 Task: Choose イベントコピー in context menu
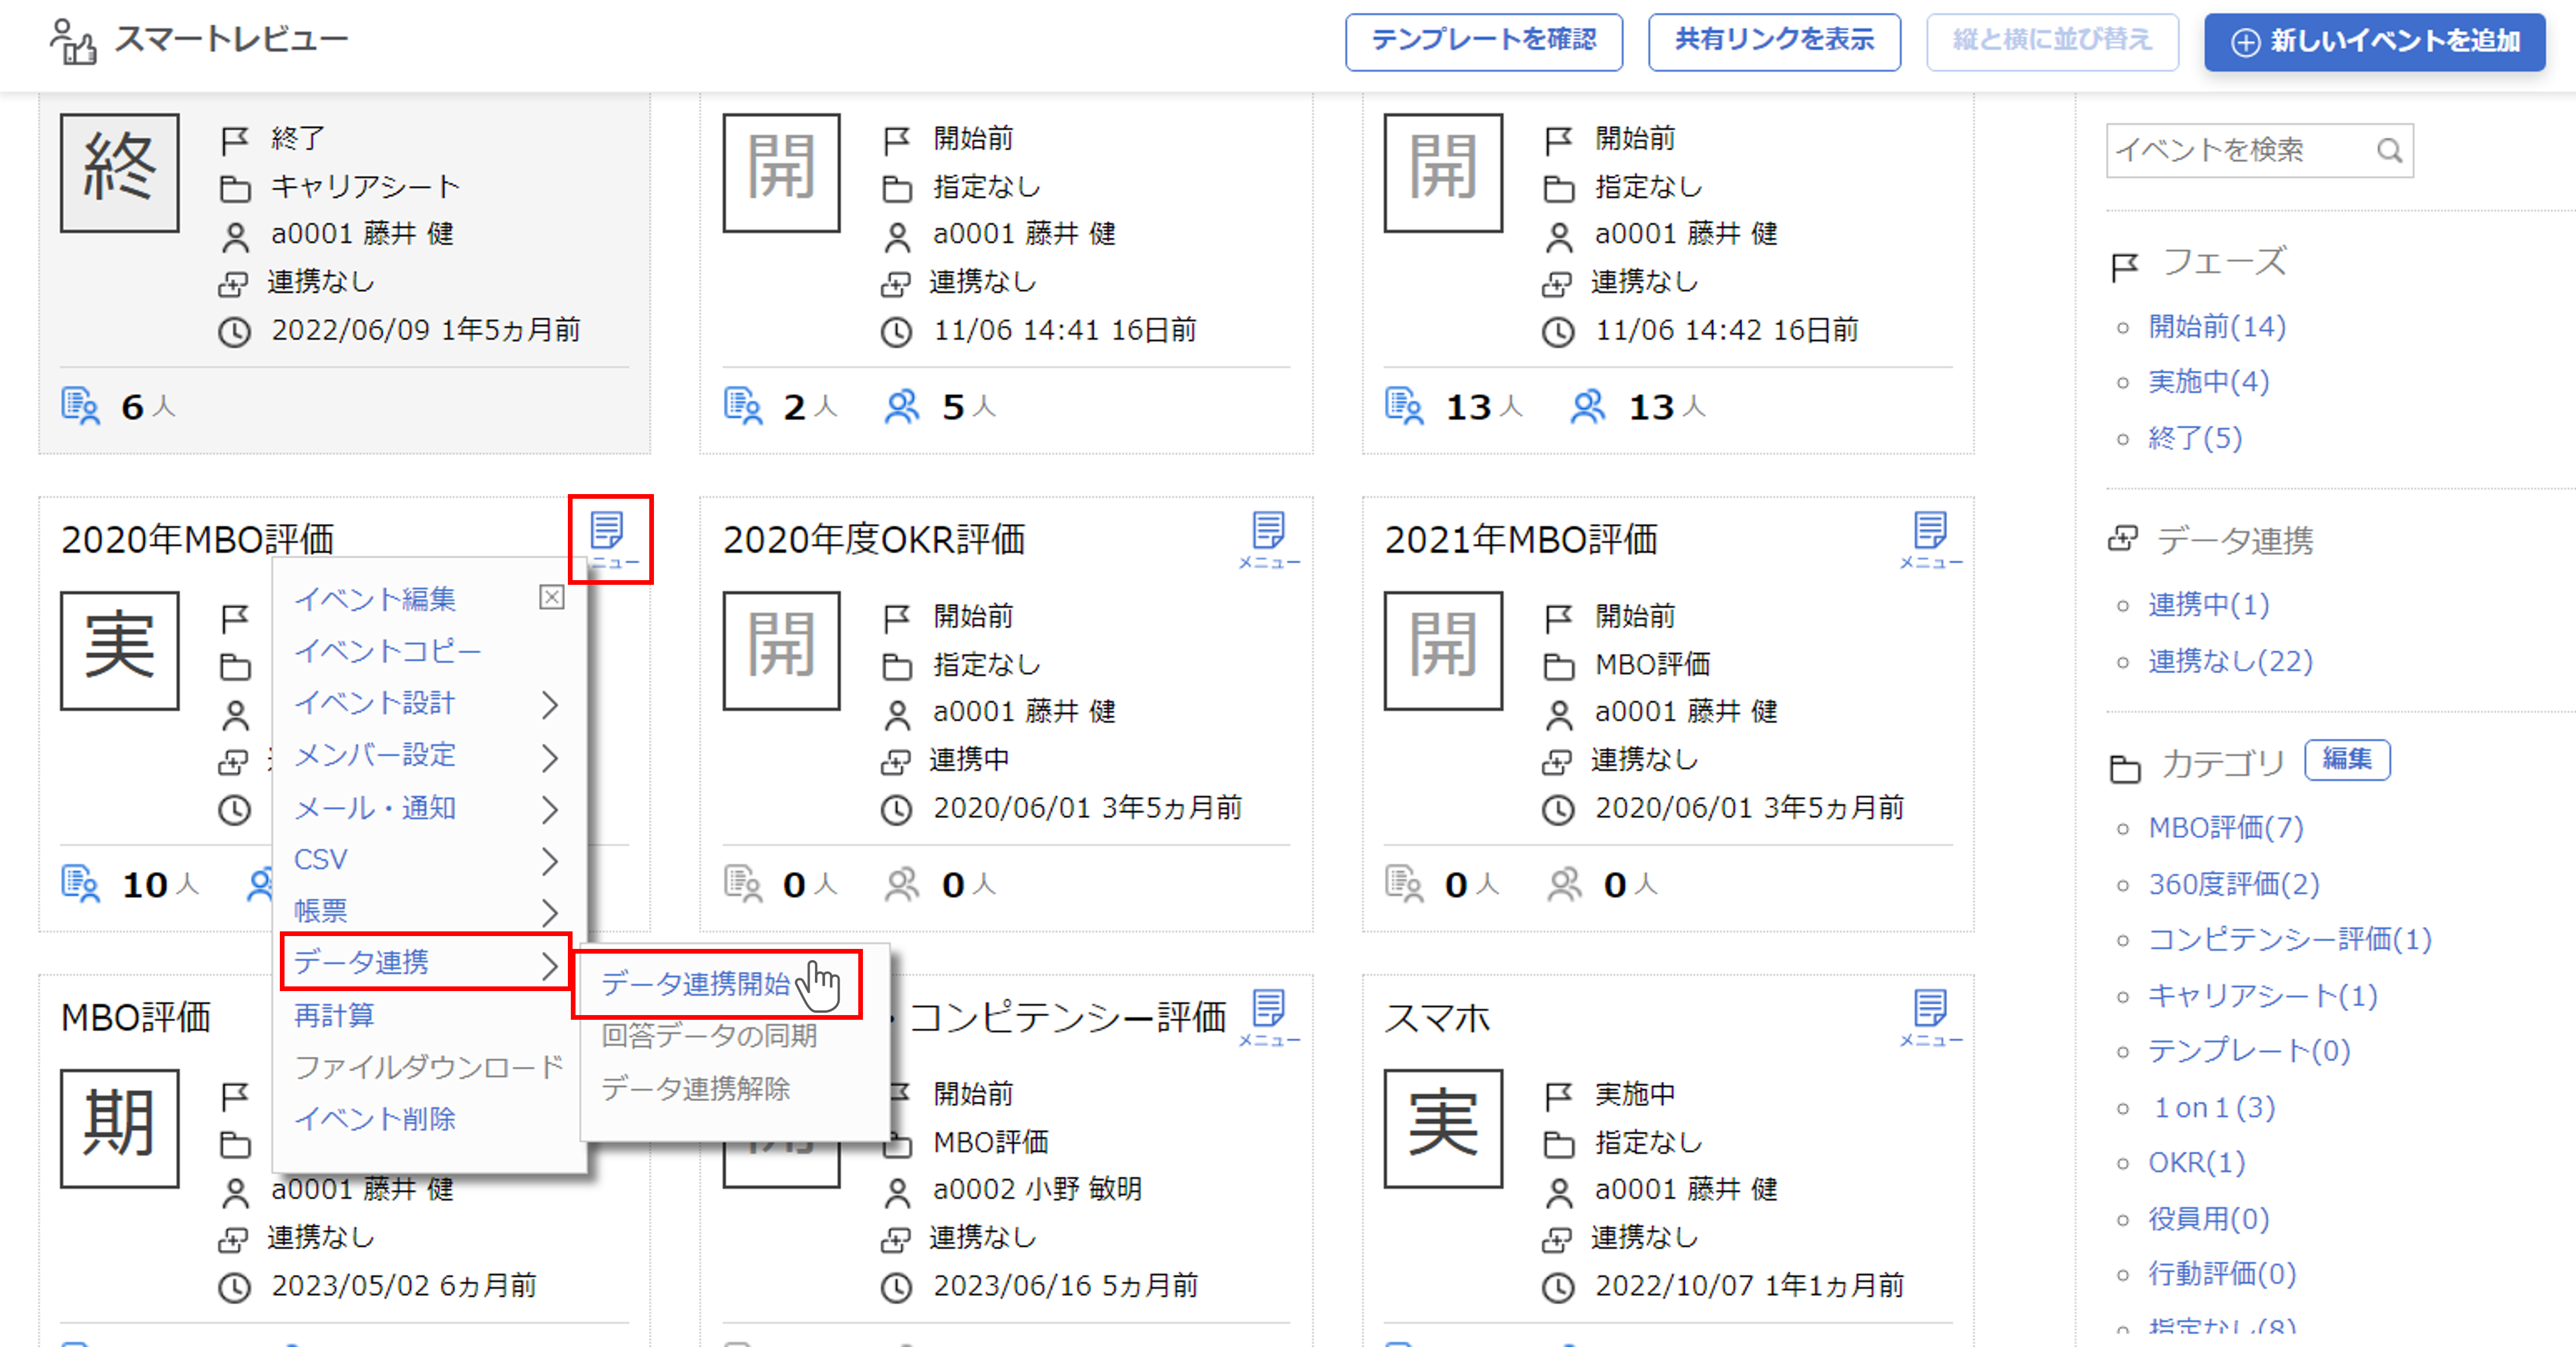[x=387, y=651]
